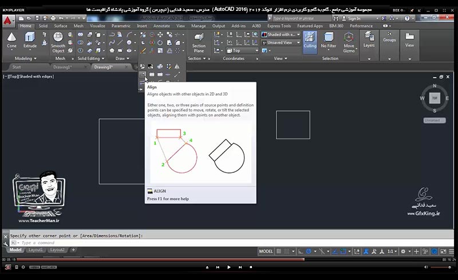Click the Autodesk Exchange Apps X icon
The width and height of the screenshot is (458, 280).
(x=384, y=18)
